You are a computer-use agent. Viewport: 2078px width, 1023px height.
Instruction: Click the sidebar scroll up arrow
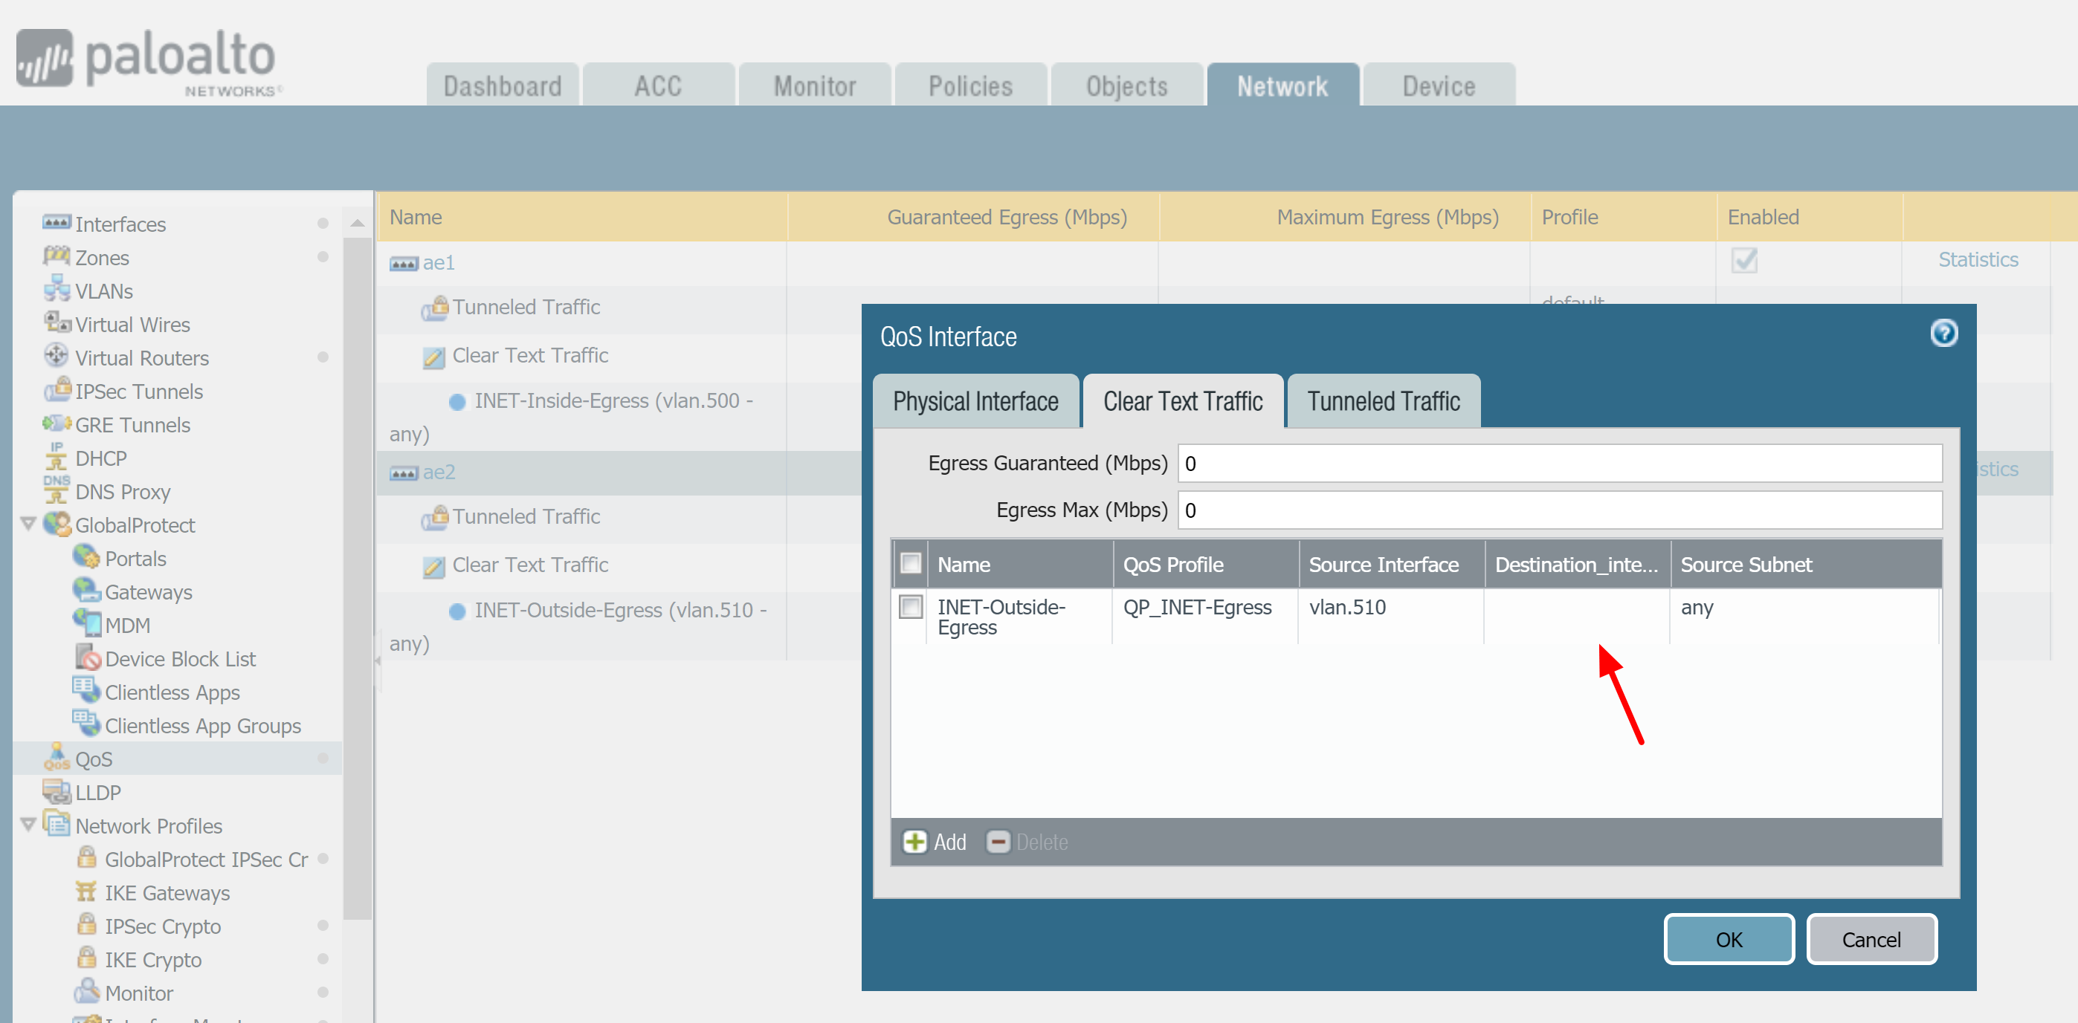358,224
